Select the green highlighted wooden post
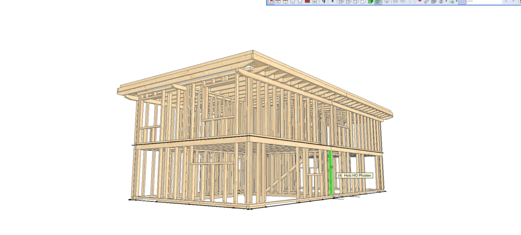521x235 pixels. pos(331,173)
